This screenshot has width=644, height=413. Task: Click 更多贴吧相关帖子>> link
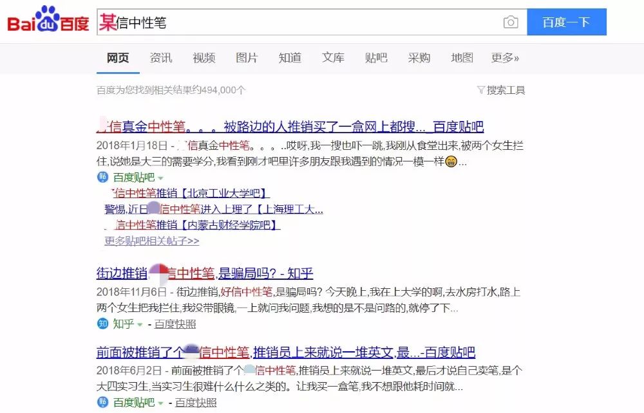click(151, 241)
